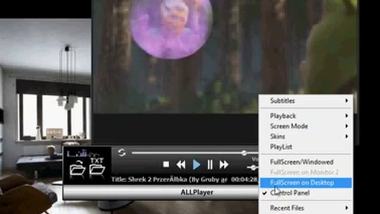The height and width of the screenshot is (214, 380).
Task: Expand arrow next to Screen Mode
Action: pos(347,126)
